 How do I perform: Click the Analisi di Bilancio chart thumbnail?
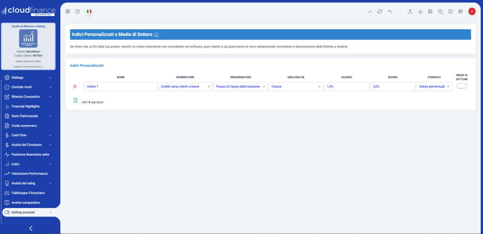[x=28, y=39]
